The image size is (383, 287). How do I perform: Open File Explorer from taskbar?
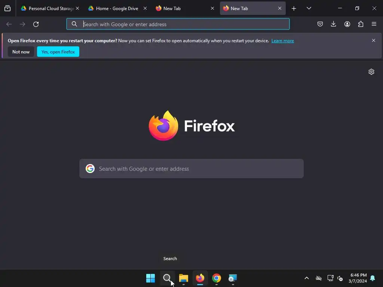183,278
